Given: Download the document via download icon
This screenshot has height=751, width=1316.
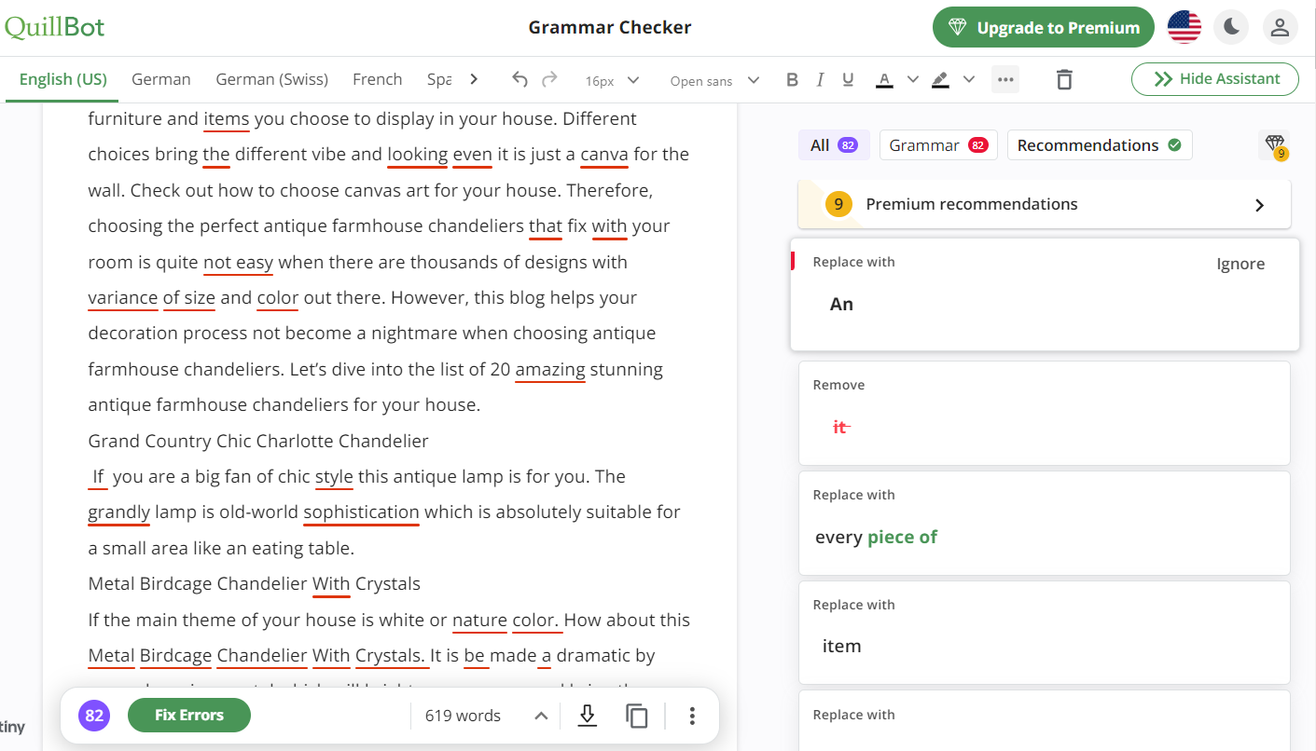Looking at the screenshot, I should (587, 716).
